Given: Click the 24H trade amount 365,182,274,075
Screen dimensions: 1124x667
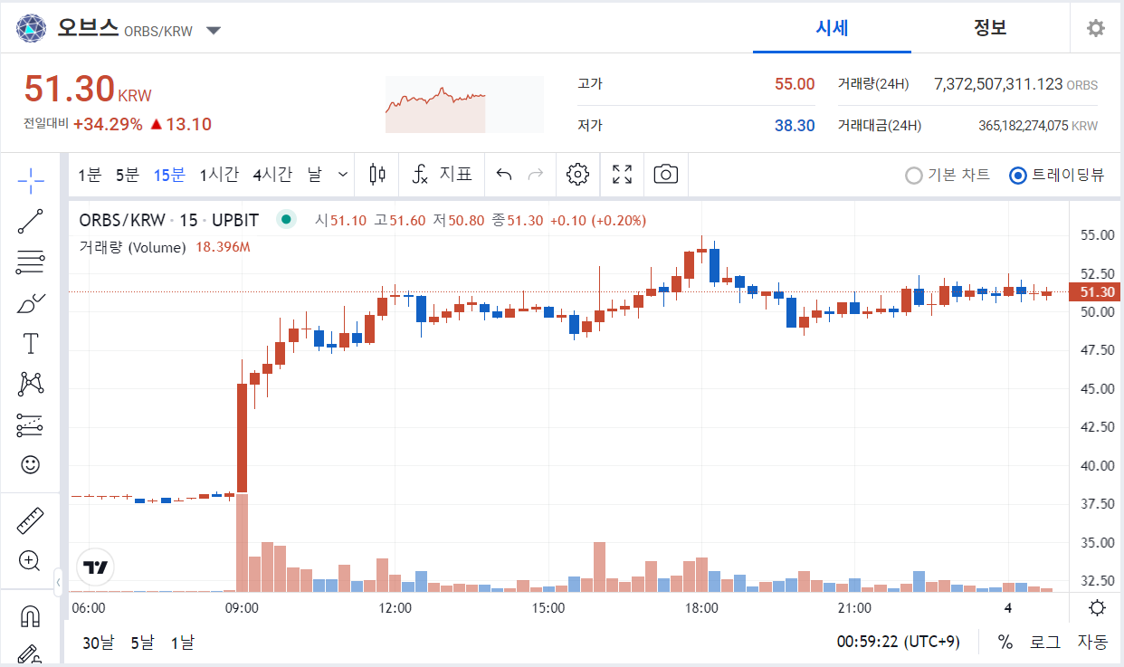Looking at the screenshot, I should coord(1024,126).
